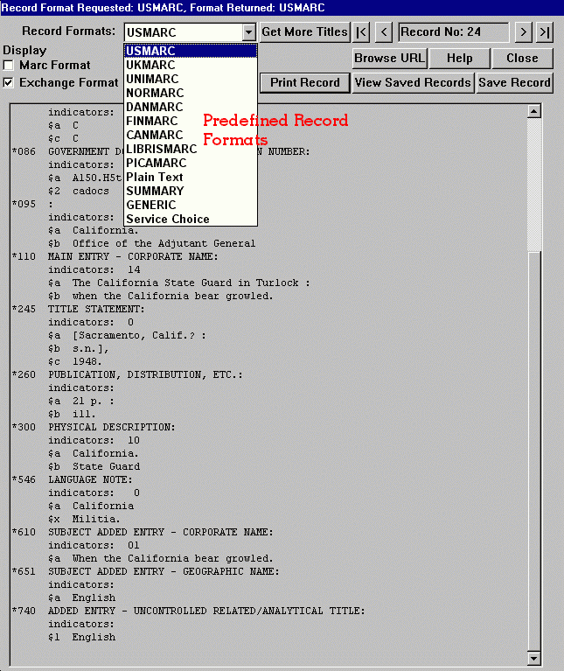Choose Plain Text format option
Screen dimensions: 564x671
coord(191,178)
